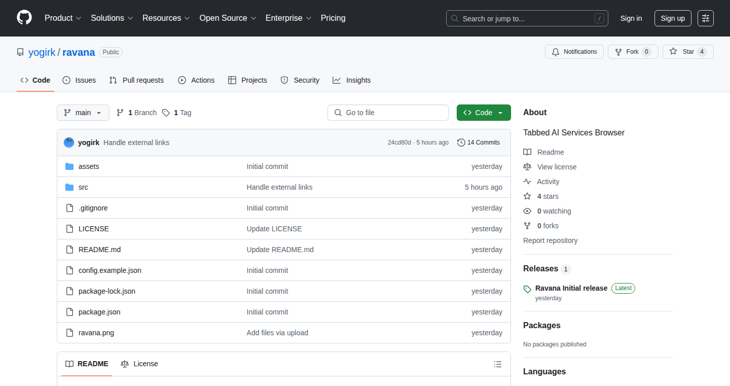Expand the Solutions menu
Viewport: 730px width, 386px height.
(112, 18)
